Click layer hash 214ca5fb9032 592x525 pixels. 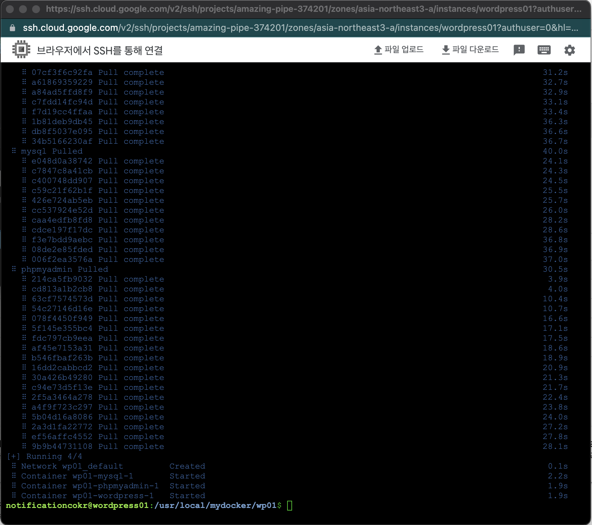pyautogui.click(x=62, y=279)
